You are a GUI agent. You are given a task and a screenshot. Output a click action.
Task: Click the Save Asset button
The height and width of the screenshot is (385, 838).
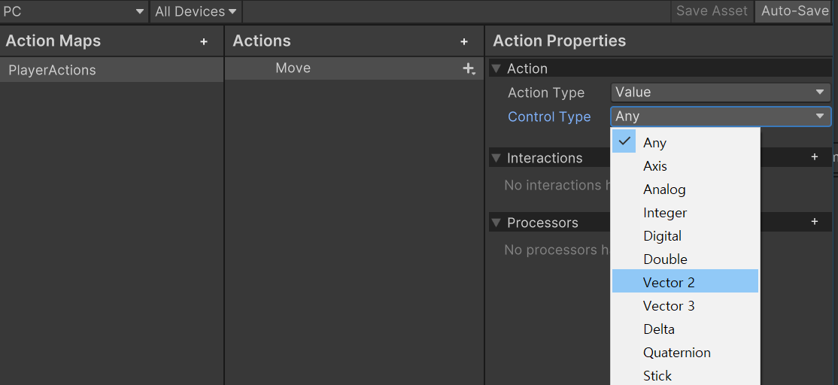click(712, 11)
